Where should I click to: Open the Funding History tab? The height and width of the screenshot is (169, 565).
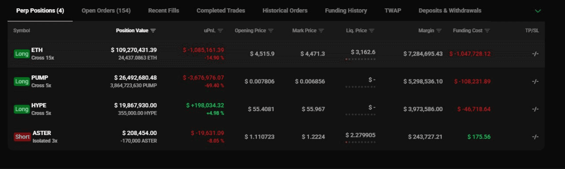pos(346,11)
